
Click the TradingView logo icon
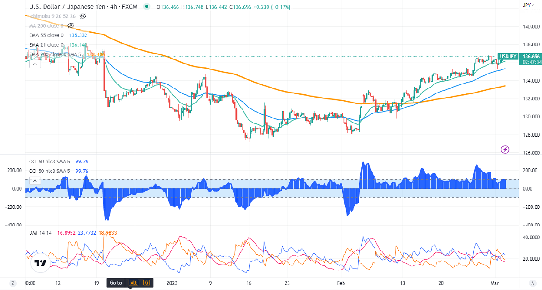click(40, 263)
